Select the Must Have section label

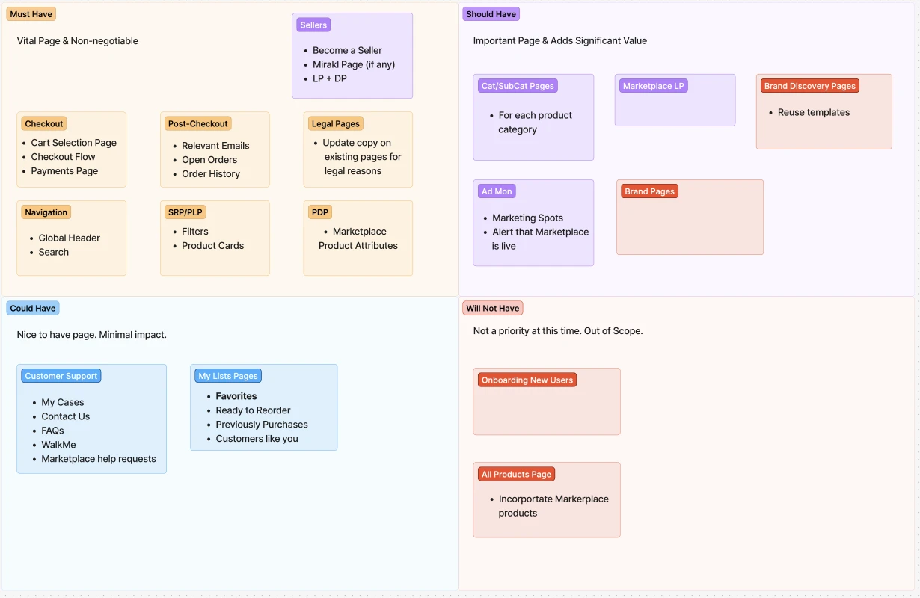[31, 14]
